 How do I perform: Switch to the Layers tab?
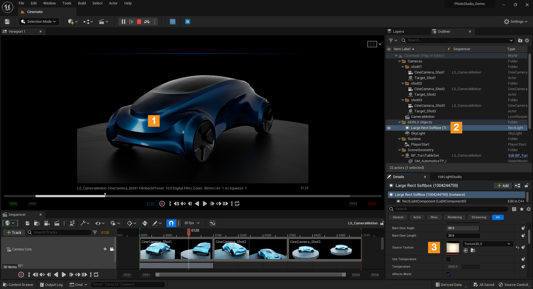pos(396,32)
